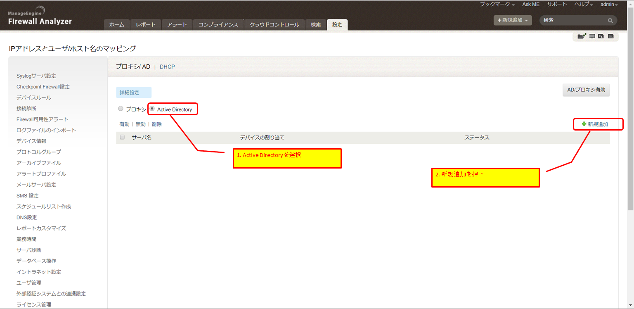The height and width of the screenshot is (309, 634).
Task: Click the magnifier icon in the search box
Action: [x=610, y=20]
